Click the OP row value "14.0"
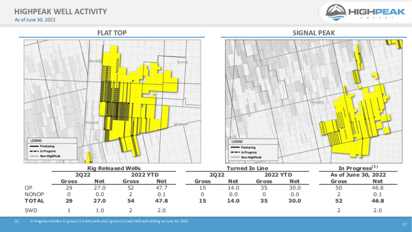 click(x=233, y=188)
